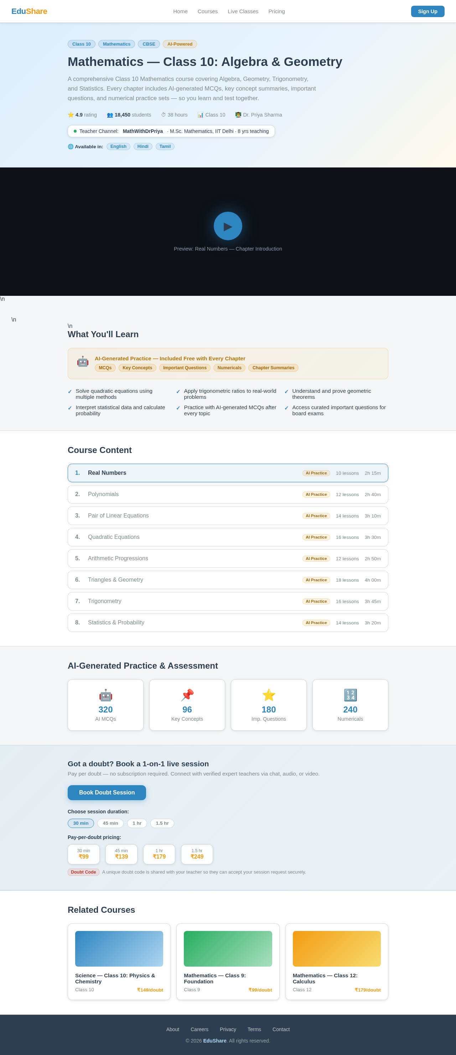The image size is (456, 1055).
Task: Select the Numericals chip
Action: pos(229,368)
